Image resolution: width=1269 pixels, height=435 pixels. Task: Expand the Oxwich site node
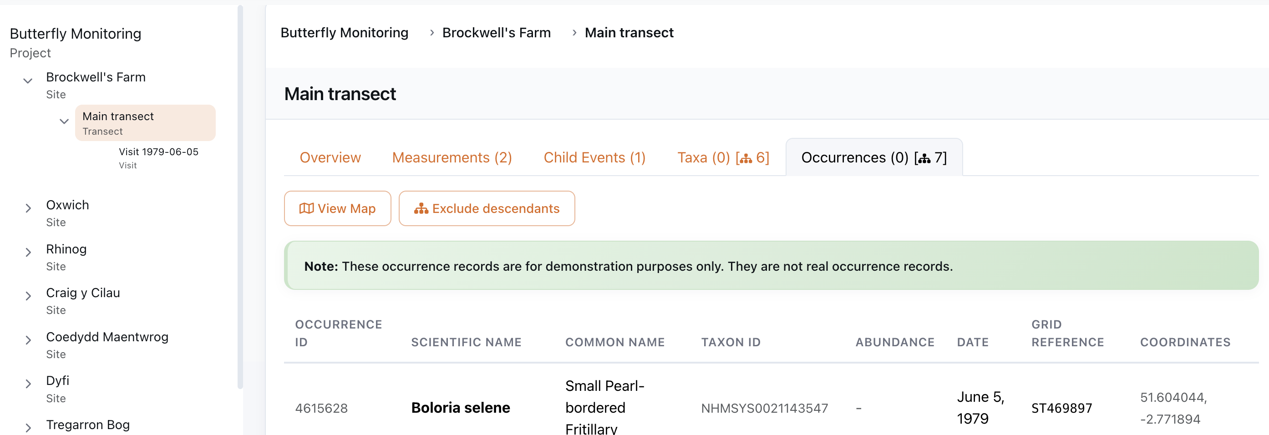(x=27, y=208)
